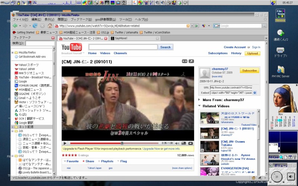Image resolution: width=298 pixels, height=186 pixels.
Task: Click the search magnifier in Google search box
Action: [x=264, y=26]
